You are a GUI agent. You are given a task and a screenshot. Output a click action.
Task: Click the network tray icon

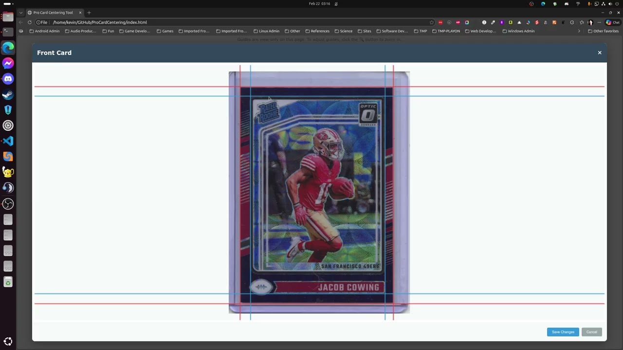(603, 4)
